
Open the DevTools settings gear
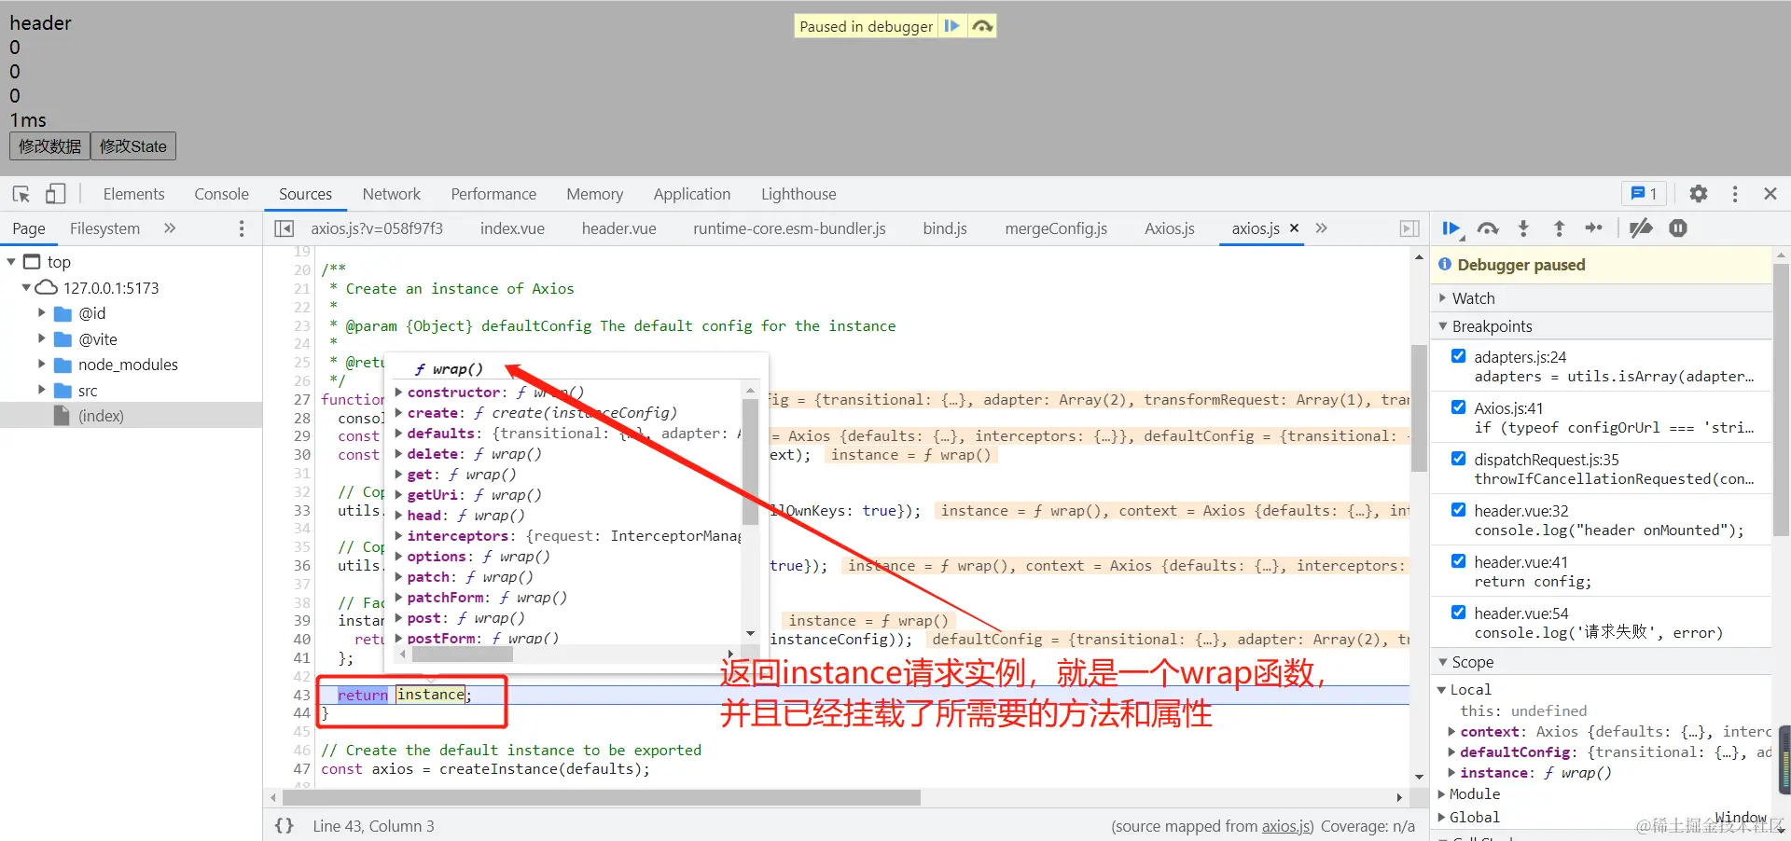[1699, 194]
